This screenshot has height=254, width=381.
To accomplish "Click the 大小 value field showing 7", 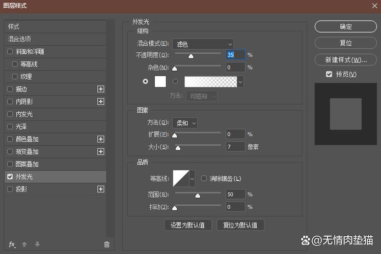I will coord(235,147).
